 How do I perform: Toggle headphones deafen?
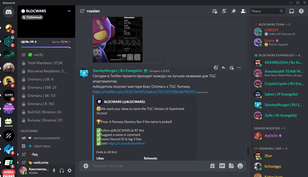[62, 170]
